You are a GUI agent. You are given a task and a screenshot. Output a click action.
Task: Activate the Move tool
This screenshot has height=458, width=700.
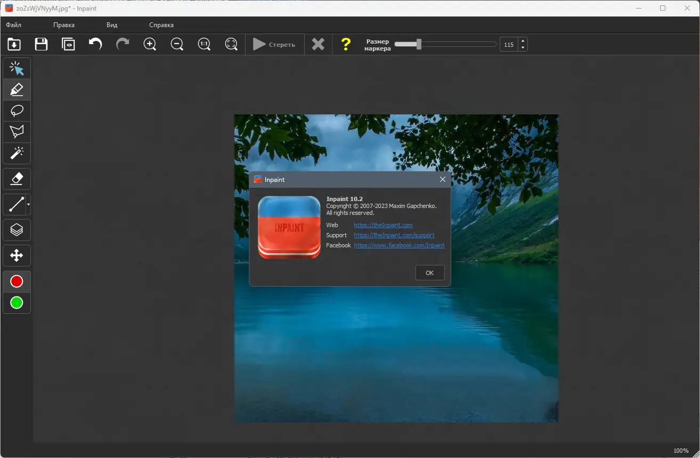(17, 256)
